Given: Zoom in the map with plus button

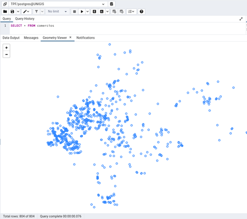Looking at the screenshot, I should click(6, 48).
